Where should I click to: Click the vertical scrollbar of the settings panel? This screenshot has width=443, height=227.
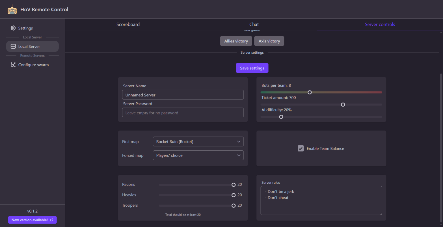tap(441, 148)
